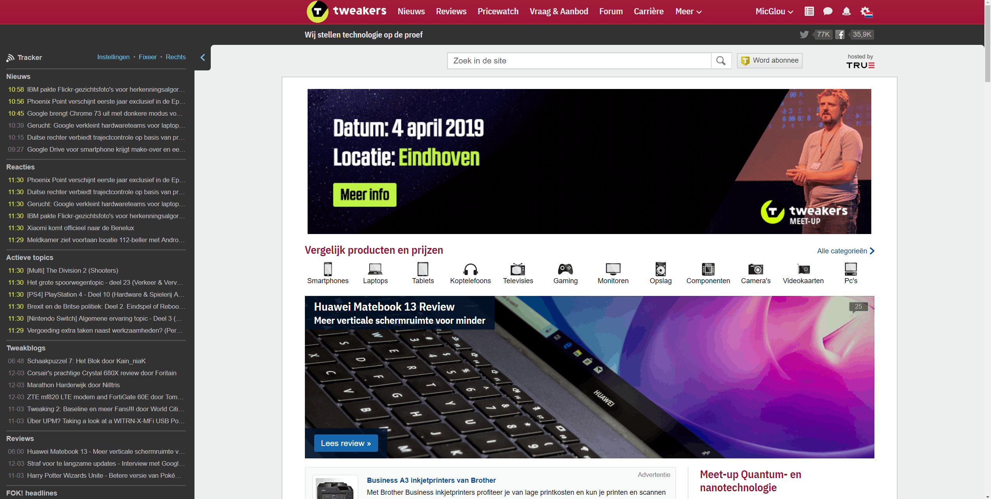Open the messages speech bubble icon

coord(828,12)
